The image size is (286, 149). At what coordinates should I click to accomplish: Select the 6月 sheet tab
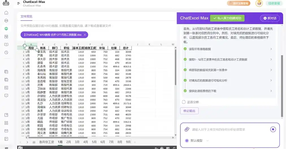103,142
